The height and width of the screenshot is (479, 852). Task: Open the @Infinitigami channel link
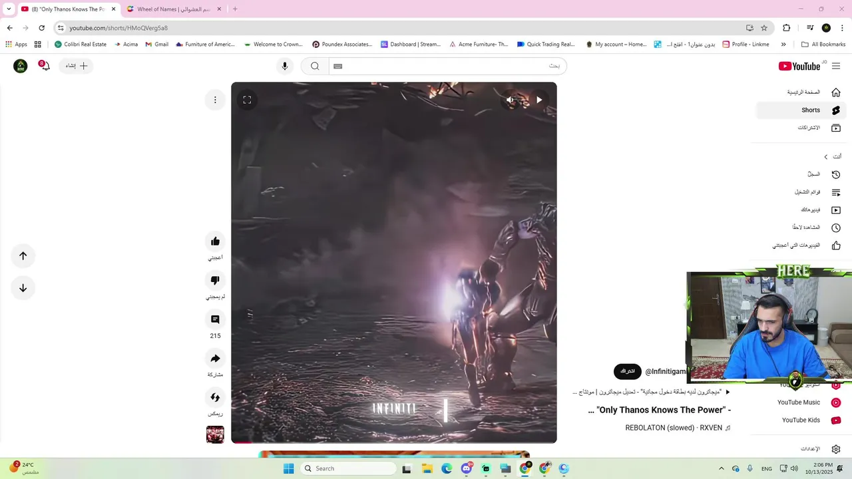[x=666, y=372]
